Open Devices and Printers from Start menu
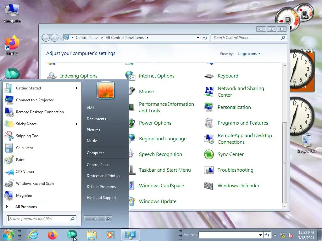Viewport: 322px width, 241px height. [103, 176]
